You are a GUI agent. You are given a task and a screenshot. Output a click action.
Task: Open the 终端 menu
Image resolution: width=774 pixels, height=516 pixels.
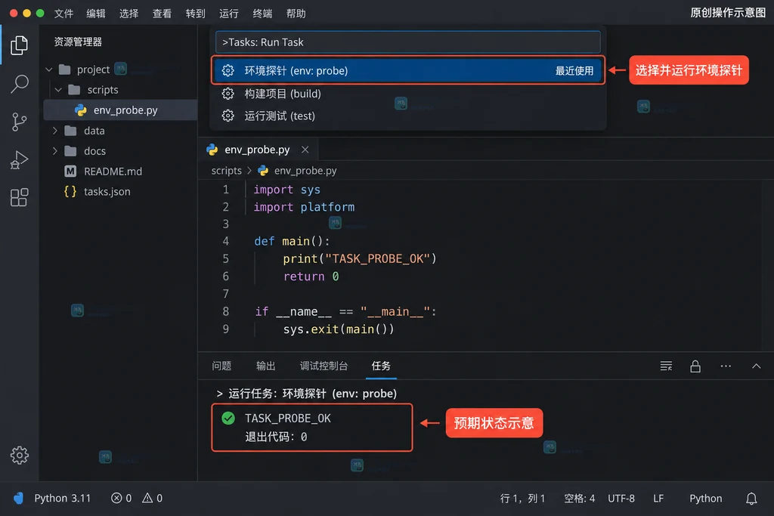pyautogui.click(x=262, y=14)
